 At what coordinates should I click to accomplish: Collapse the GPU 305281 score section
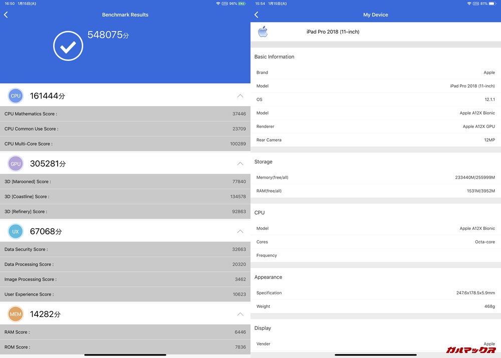(240, 163)
